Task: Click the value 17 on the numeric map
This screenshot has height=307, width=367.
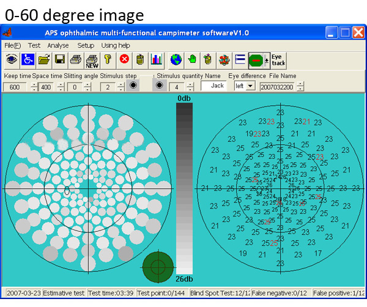Action: click(x=318, y=253)
